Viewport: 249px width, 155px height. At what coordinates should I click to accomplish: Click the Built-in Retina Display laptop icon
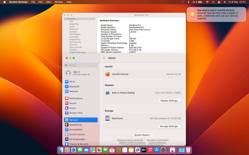[107, 93]
